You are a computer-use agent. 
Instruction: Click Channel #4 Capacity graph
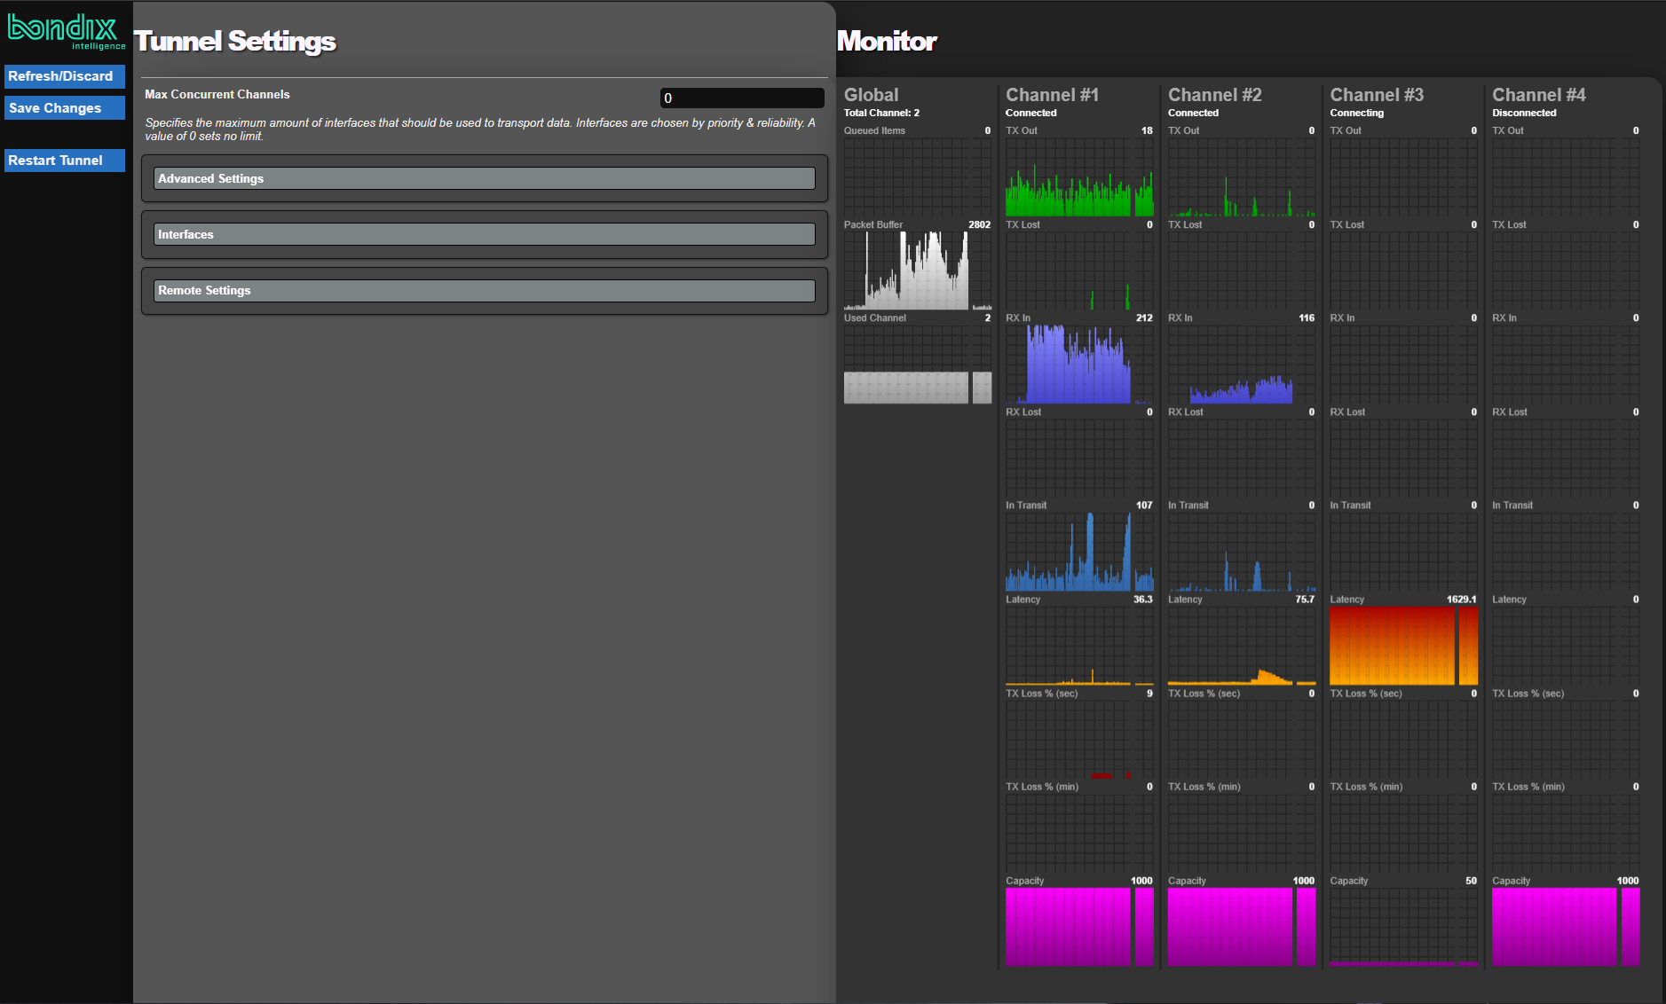click(x=1565, y=927)
